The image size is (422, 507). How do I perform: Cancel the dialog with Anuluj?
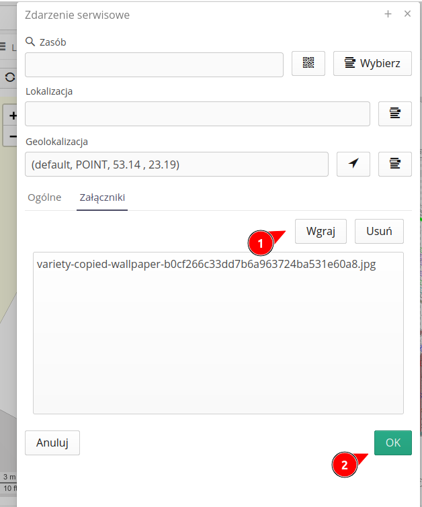(x=52, y=443)
